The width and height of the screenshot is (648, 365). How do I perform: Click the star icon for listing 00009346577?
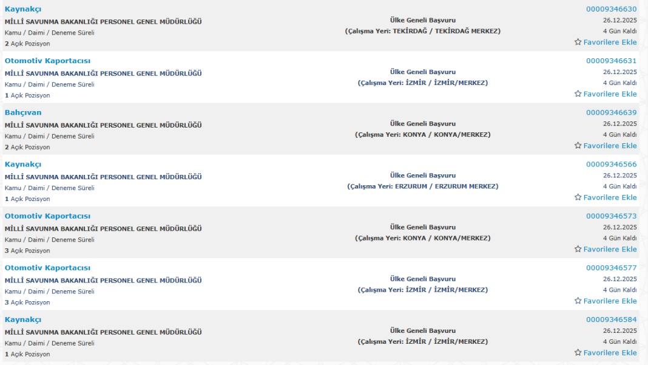coord(578,301)
